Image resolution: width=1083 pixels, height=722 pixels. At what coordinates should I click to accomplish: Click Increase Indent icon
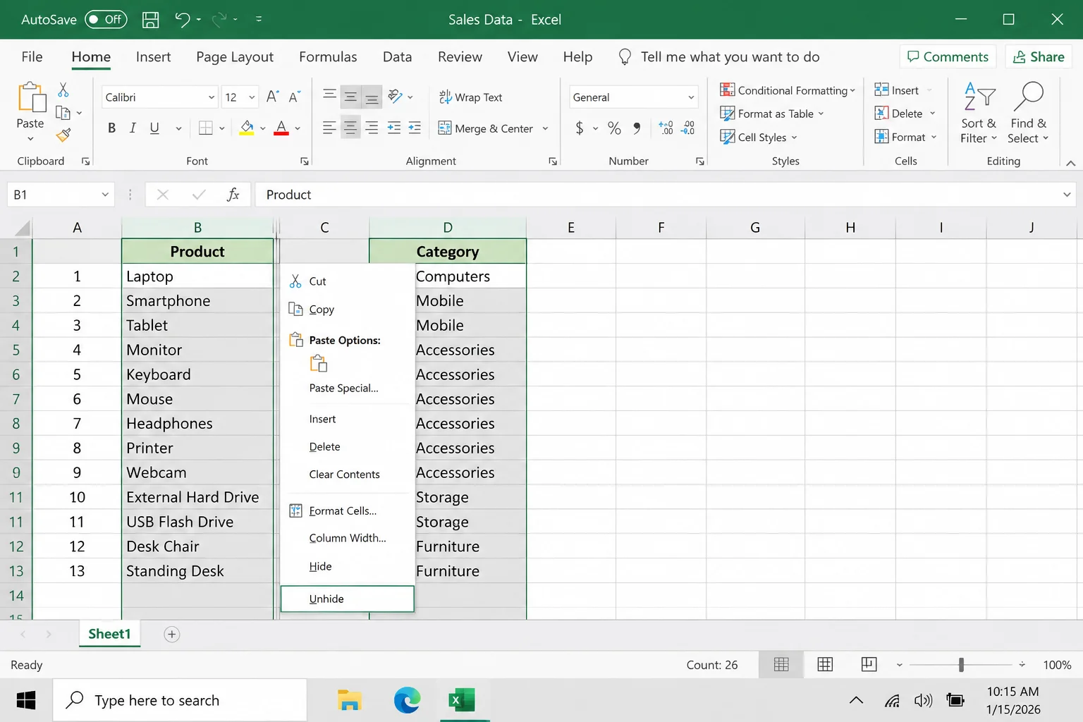tap(415, 128)
